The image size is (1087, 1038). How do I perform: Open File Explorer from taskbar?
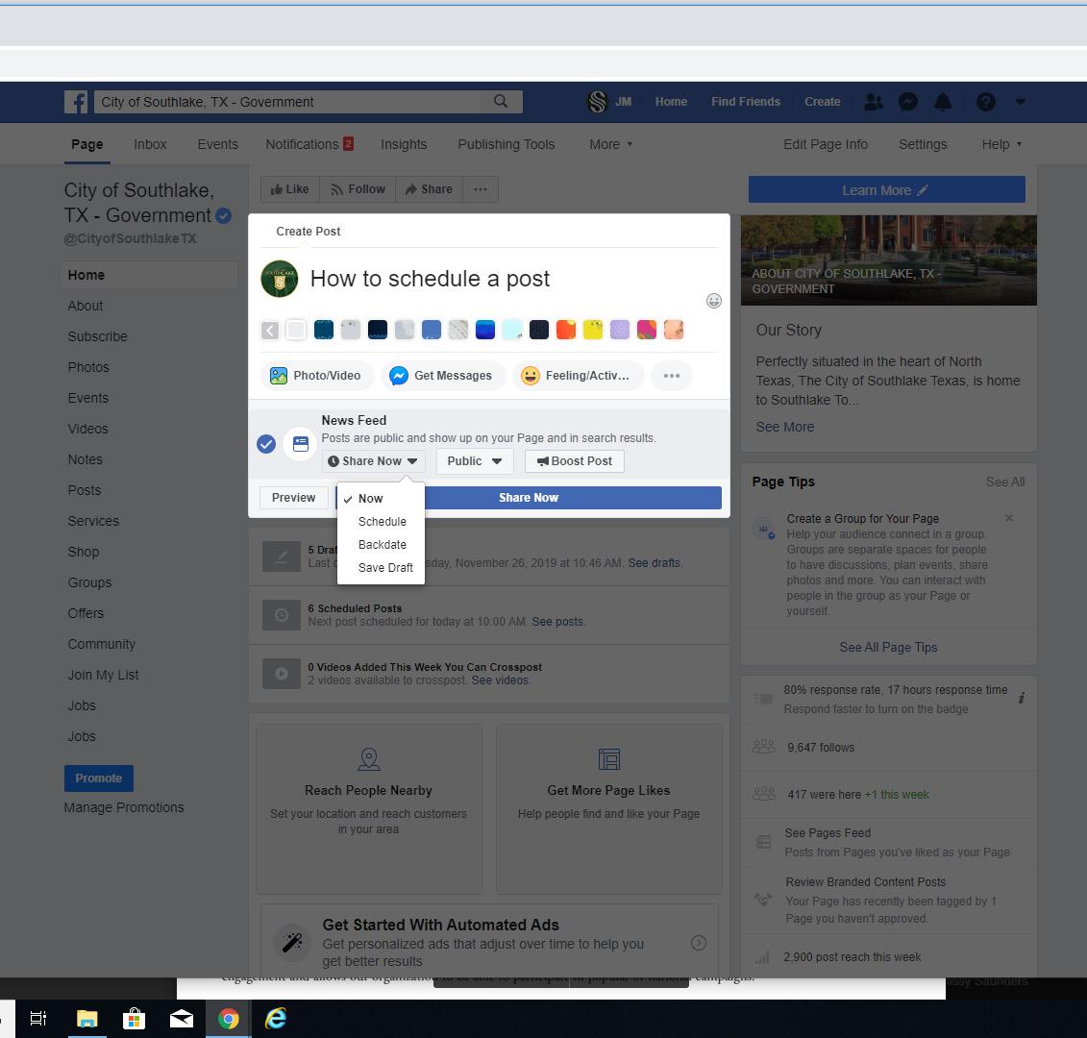86,1019
